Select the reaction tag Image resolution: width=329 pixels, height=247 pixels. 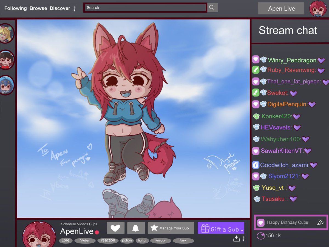point(108,240)
